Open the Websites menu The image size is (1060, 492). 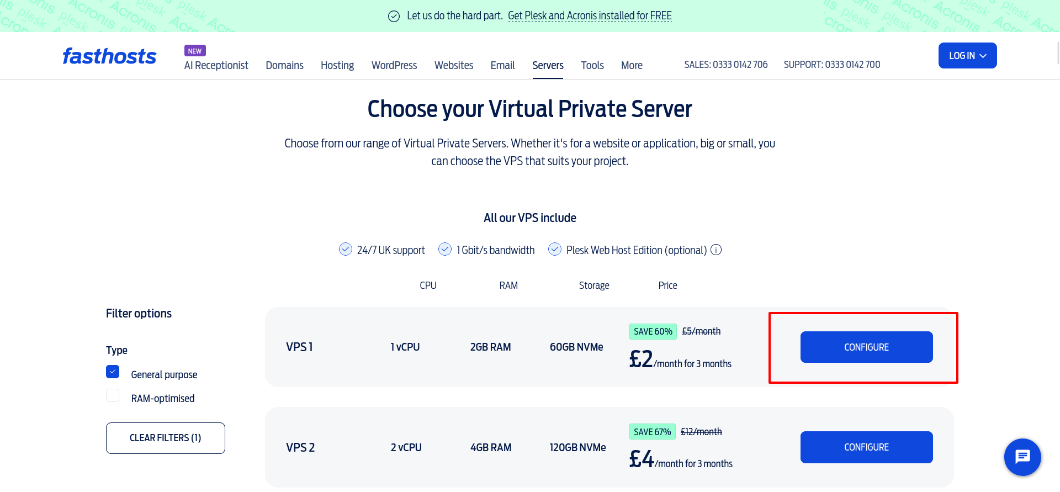[454, 65]
